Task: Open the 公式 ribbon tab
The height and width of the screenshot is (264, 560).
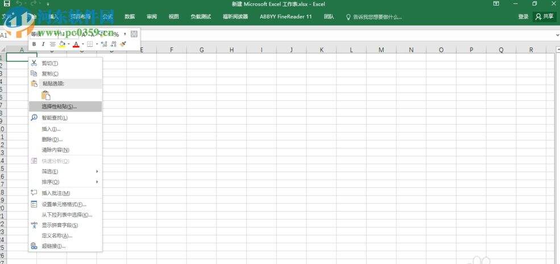Action: click(107, 16)
